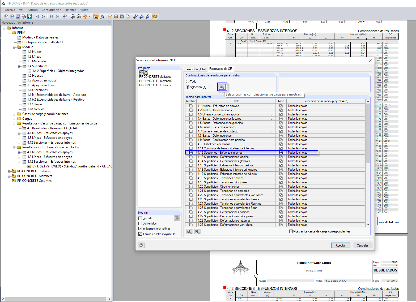This screenshot has width=416, height=302.
Task: Click the tables list vertical scrollbar thumb
Action: pyautogui.click(x=368, y=133)
